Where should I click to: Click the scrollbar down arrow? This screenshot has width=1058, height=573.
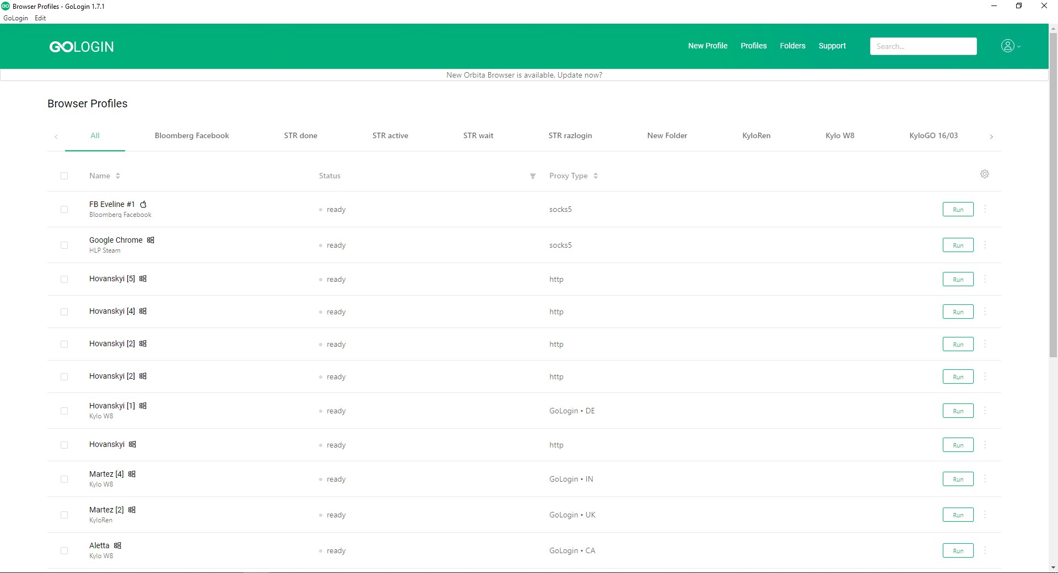tap(1053, 567)
